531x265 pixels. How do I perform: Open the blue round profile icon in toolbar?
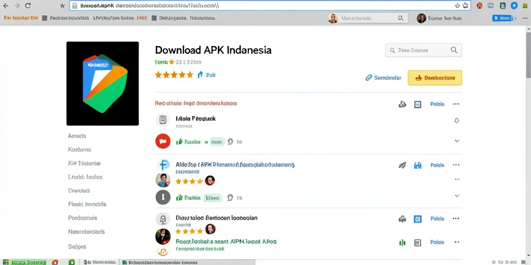[514, 5]
